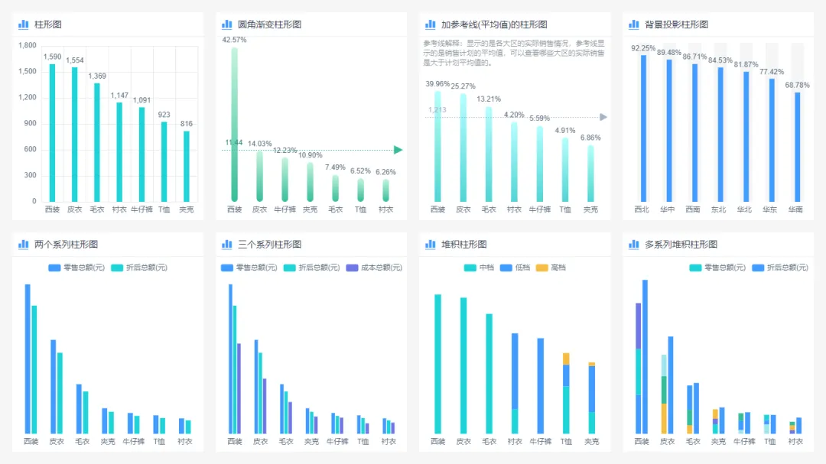
Task: Click the 参考线解释 description text
Action: click(514, 53)
